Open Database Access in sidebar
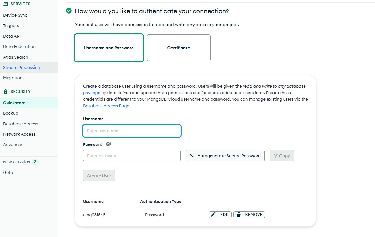 [21, 124]
